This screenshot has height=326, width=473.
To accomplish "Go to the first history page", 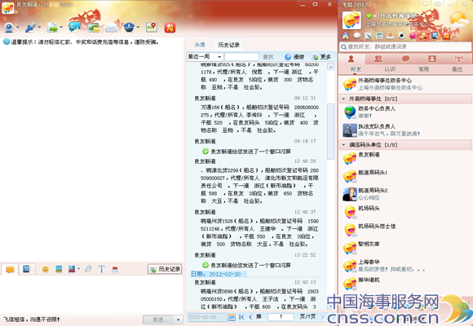I will coord(241,317).
